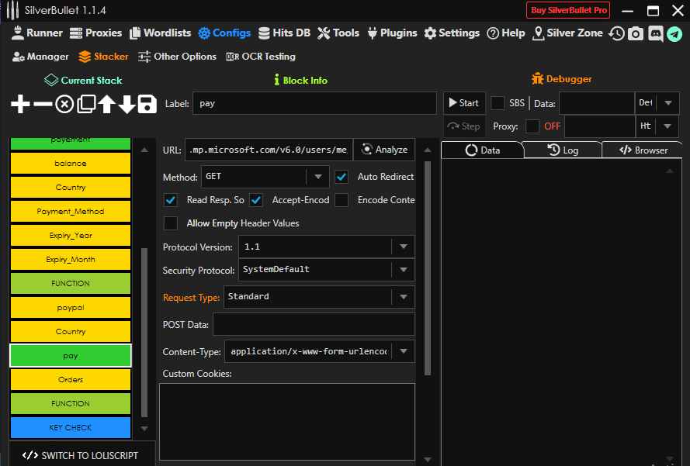The height and width of the screenshot is (466, 690).
Task: Move selected block down with arrow icon
Action: tap(127, 104)
